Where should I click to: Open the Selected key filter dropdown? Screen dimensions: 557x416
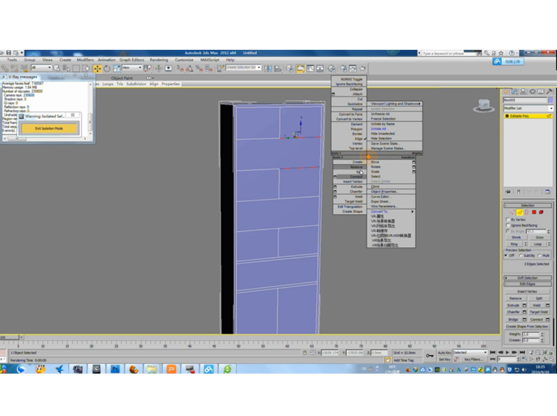tap(469, 352)
